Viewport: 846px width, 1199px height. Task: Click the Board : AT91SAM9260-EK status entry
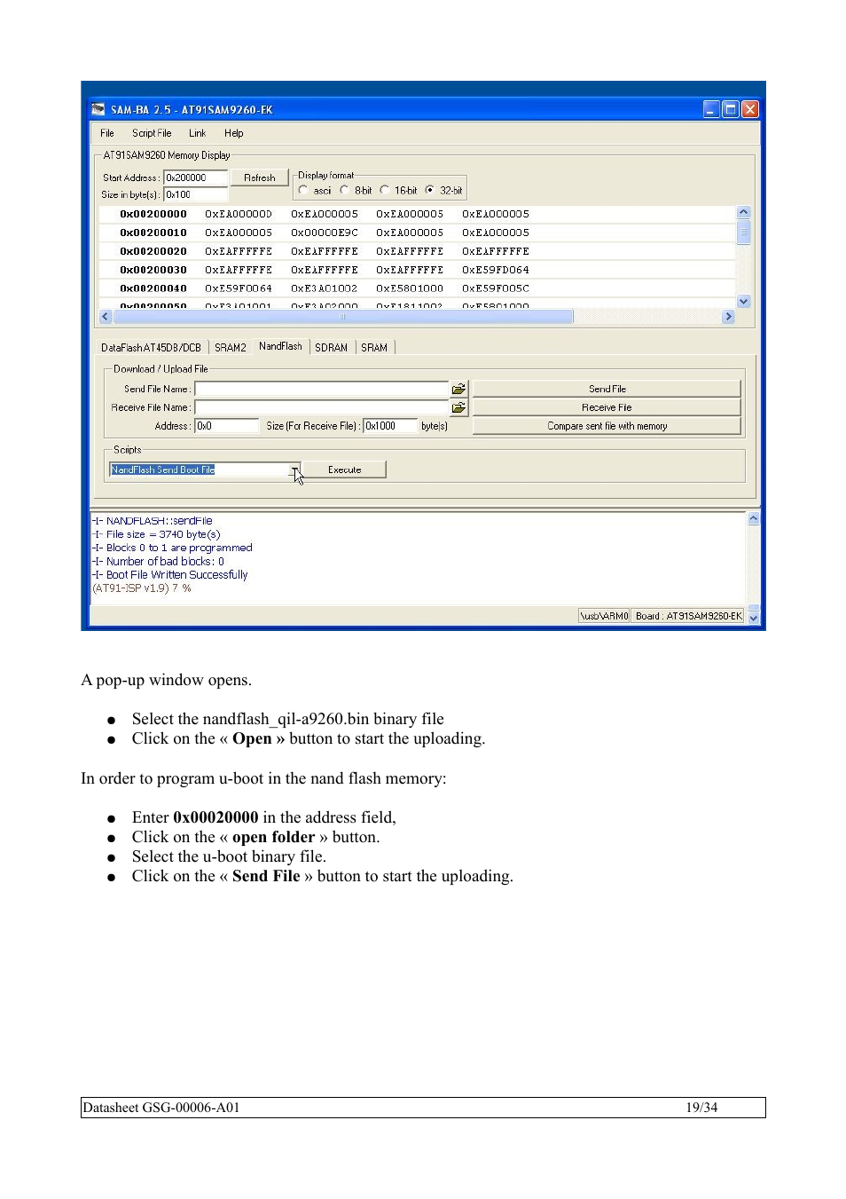tap(689, 616)
